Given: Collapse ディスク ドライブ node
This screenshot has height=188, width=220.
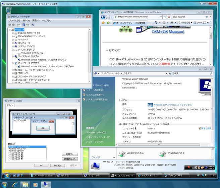Looking at the screenshot, I should 13,50.
